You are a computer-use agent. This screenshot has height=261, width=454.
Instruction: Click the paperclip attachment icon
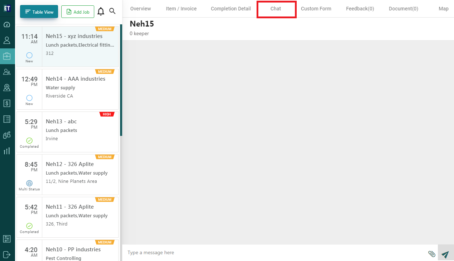click(432, 253)
